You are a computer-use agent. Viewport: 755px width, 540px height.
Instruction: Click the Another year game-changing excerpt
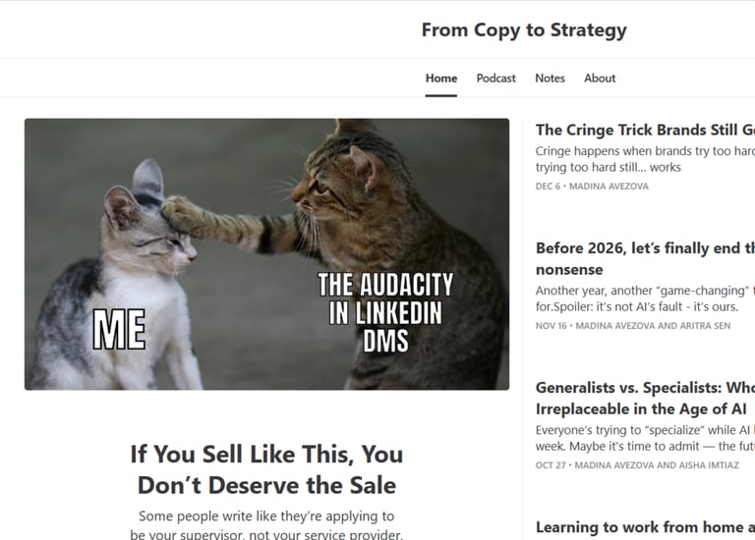click(645, 298)
